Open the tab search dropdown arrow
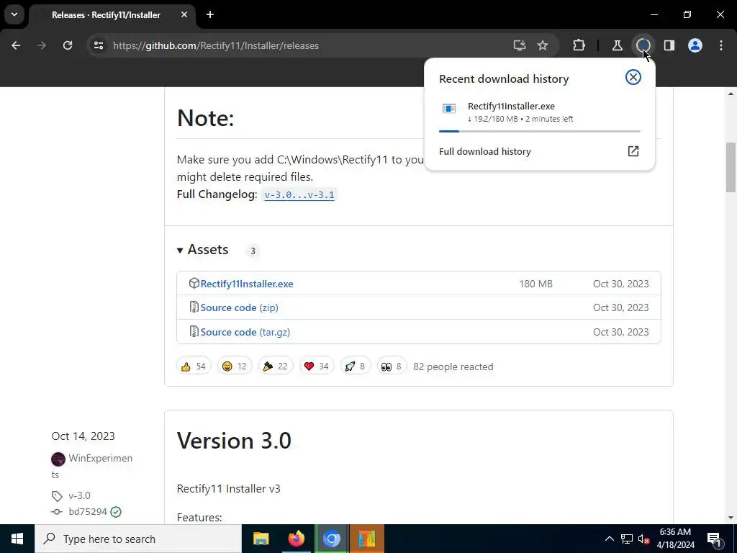 pos(14,14)
